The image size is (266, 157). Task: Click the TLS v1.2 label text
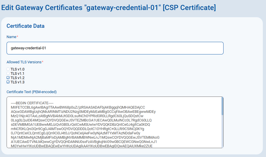(x=18, y=78)
